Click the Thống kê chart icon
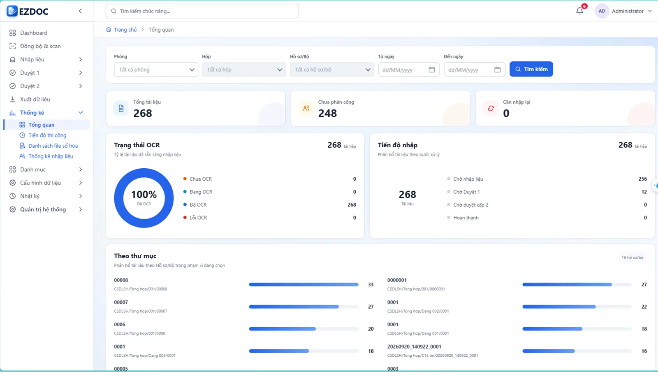This screenshot has height=372, width=658. pyautogui.click(x=13, y=113)
